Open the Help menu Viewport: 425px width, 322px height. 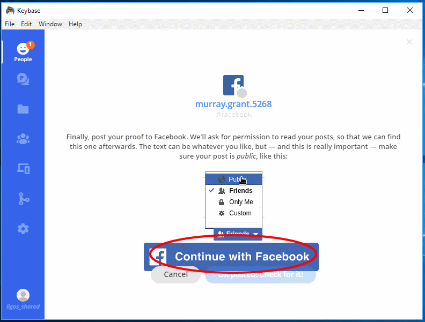point(75,24)
